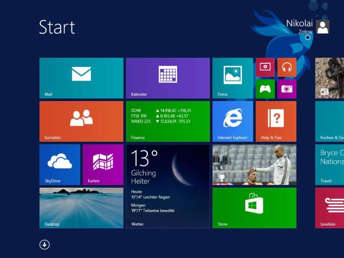Open the Kontakte people tile
Screen dimensions: 344x258
click(81, 121)
